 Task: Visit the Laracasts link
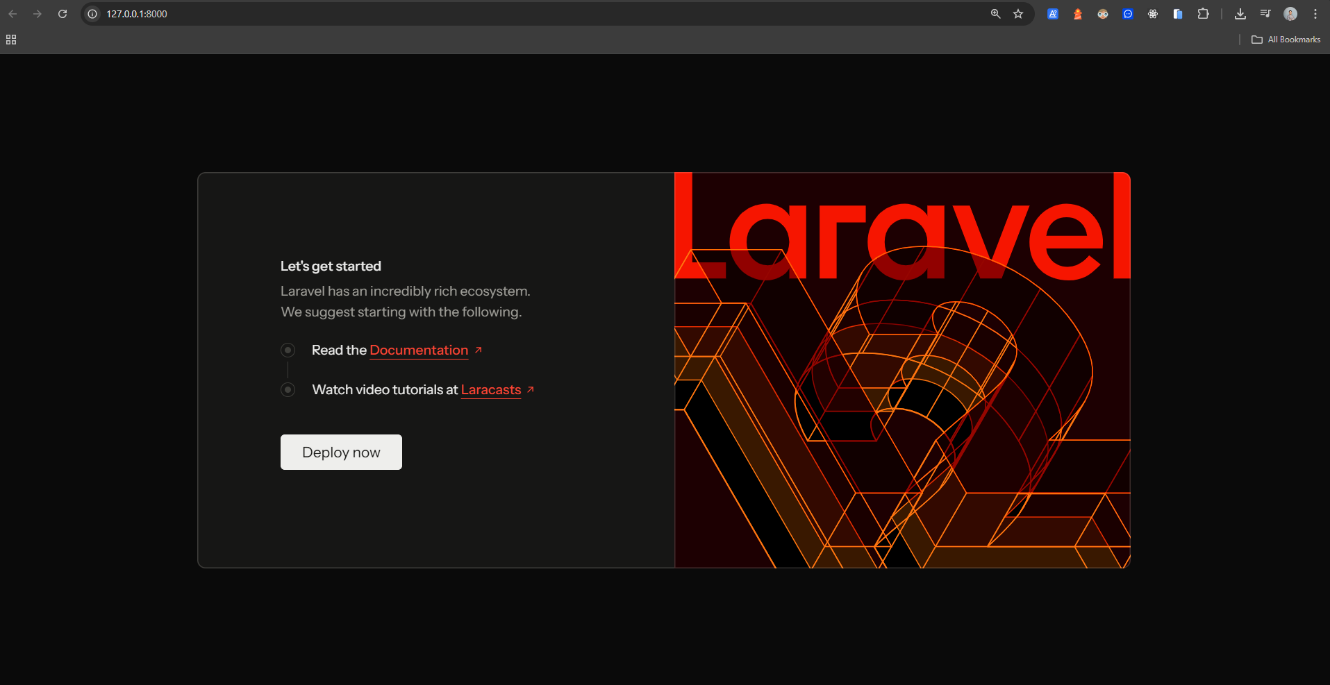491,390
